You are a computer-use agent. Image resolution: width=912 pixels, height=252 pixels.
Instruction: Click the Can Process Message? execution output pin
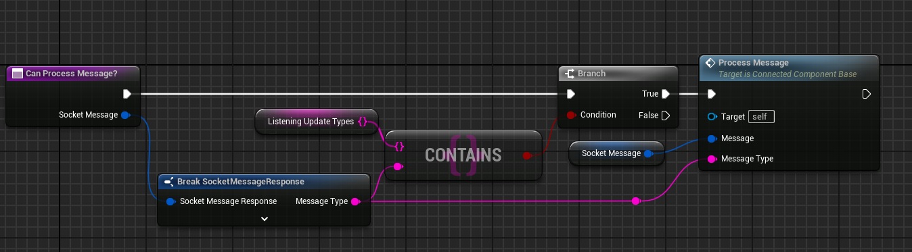pyautogui.click(x=127, y=94)
